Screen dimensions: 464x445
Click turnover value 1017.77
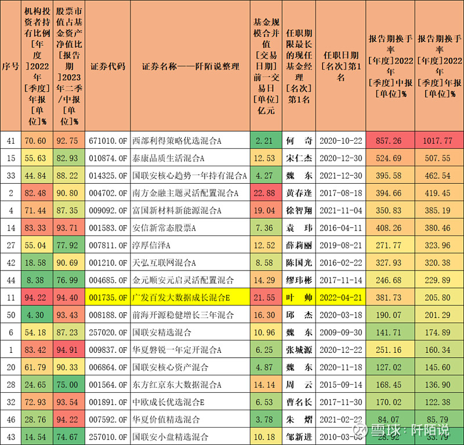[x=438, y=141]
